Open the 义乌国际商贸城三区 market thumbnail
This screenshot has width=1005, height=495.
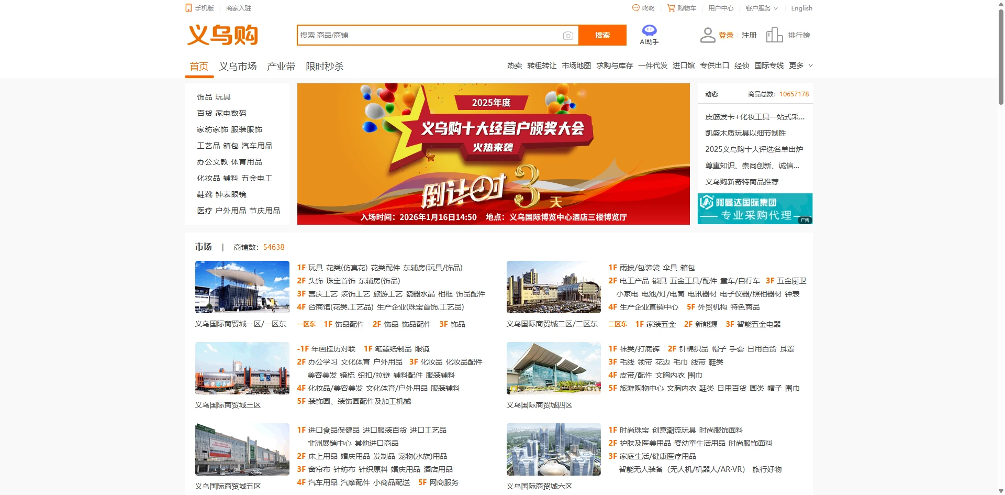(242, 368)
